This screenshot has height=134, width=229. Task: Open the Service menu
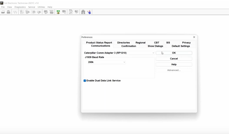pyautogui.click(x=32, y=7)
